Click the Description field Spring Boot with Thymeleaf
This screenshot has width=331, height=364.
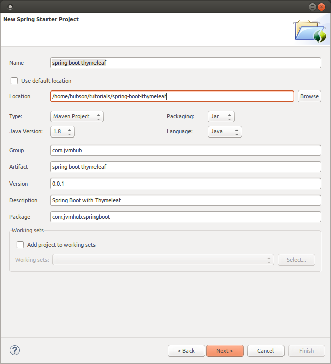click(185, 200)
